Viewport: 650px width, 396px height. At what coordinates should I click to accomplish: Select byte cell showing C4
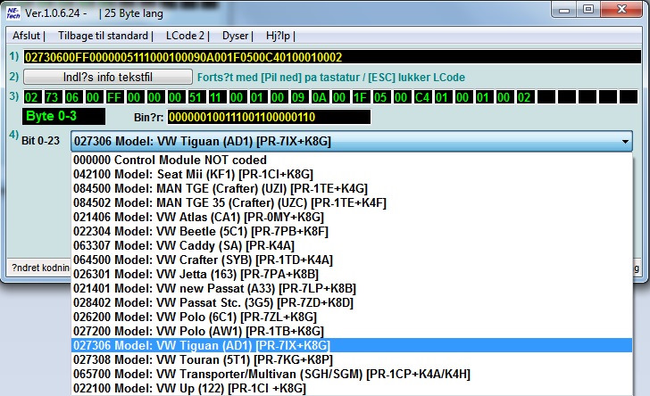tap(421, 97)
